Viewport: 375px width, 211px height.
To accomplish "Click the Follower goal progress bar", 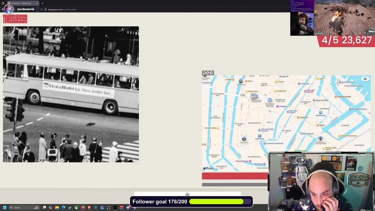I will 220,202.
